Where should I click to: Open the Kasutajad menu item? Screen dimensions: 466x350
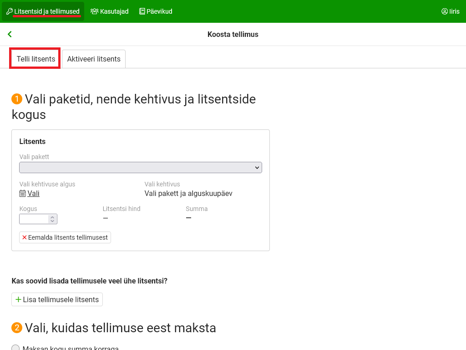pyautogui.click(x=114, y=11)
